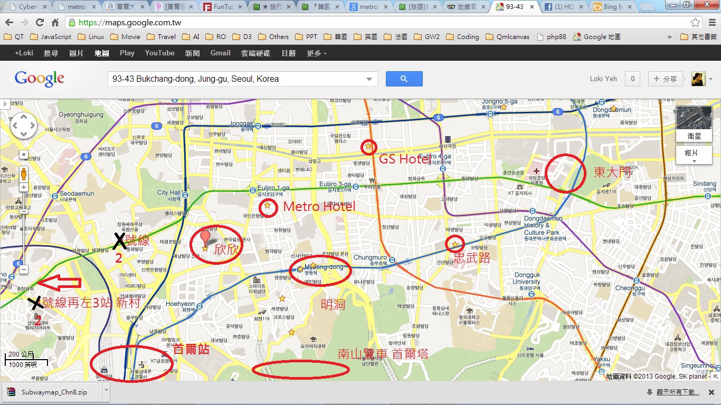Open the account dropdown arrow beside avatar

(x=711, y=79)
